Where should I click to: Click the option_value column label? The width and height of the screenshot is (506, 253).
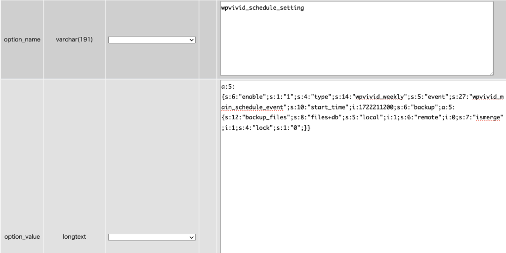[22, 237]
